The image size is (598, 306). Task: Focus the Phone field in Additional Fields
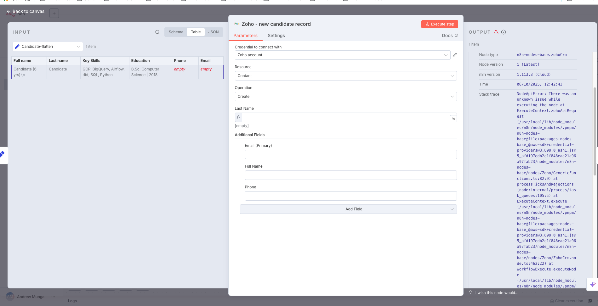click(351, 196)
